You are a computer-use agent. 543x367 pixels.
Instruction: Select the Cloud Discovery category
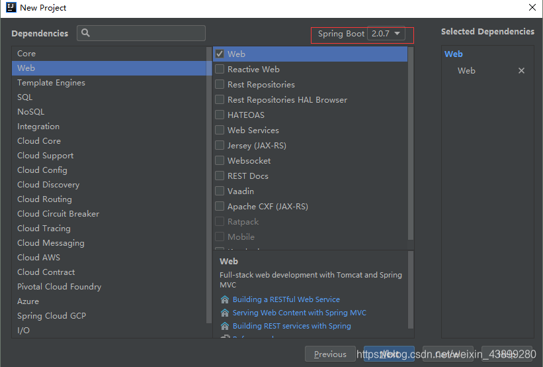click(x=109, y=185)
